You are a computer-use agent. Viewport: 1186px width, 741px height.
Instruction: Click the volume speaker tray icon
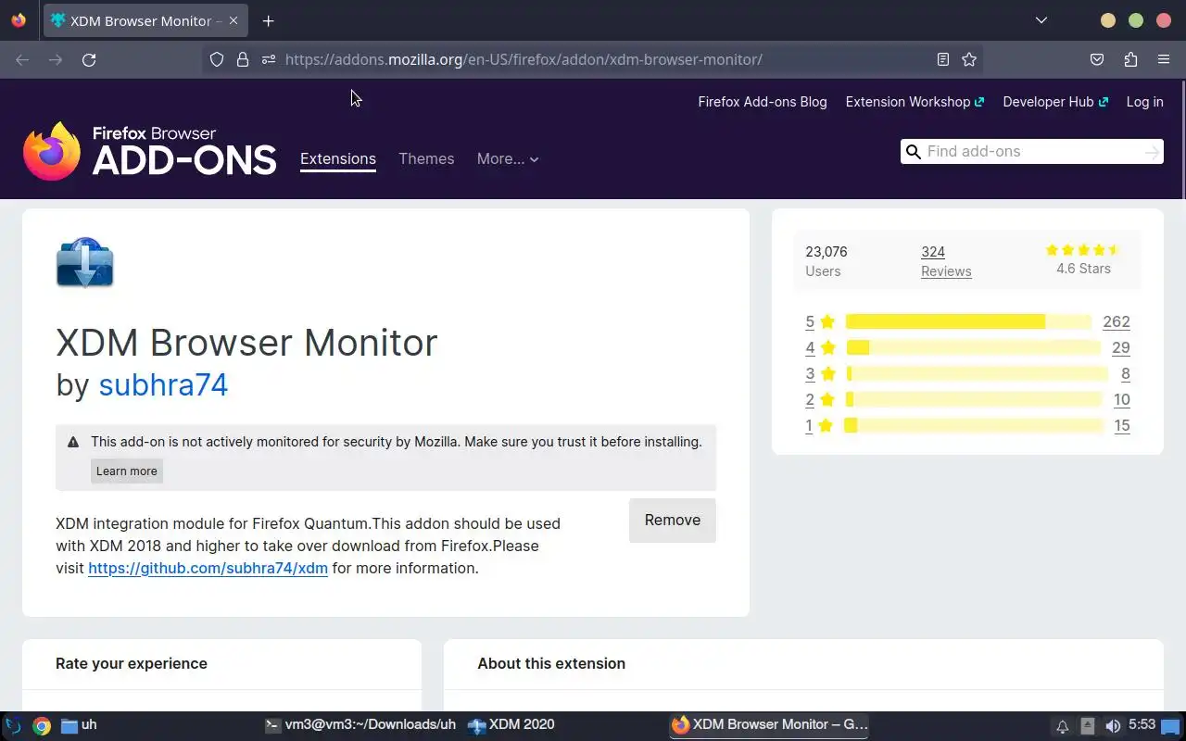coord(1113,726)
